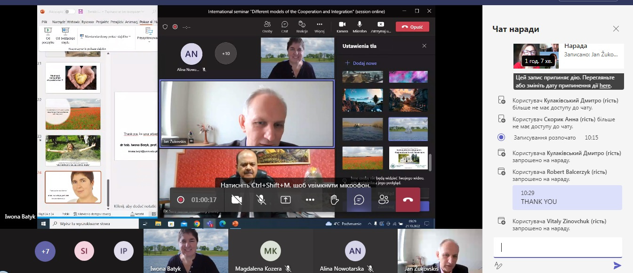Expand the Więcej options menu

[320, 26]
